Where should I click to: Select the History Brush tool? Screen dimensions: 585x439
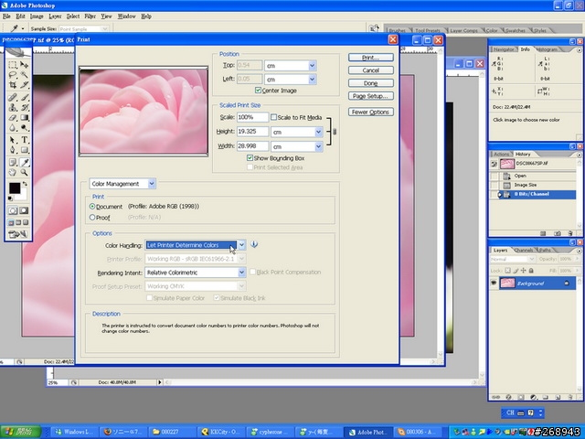(x=25, y=108)
